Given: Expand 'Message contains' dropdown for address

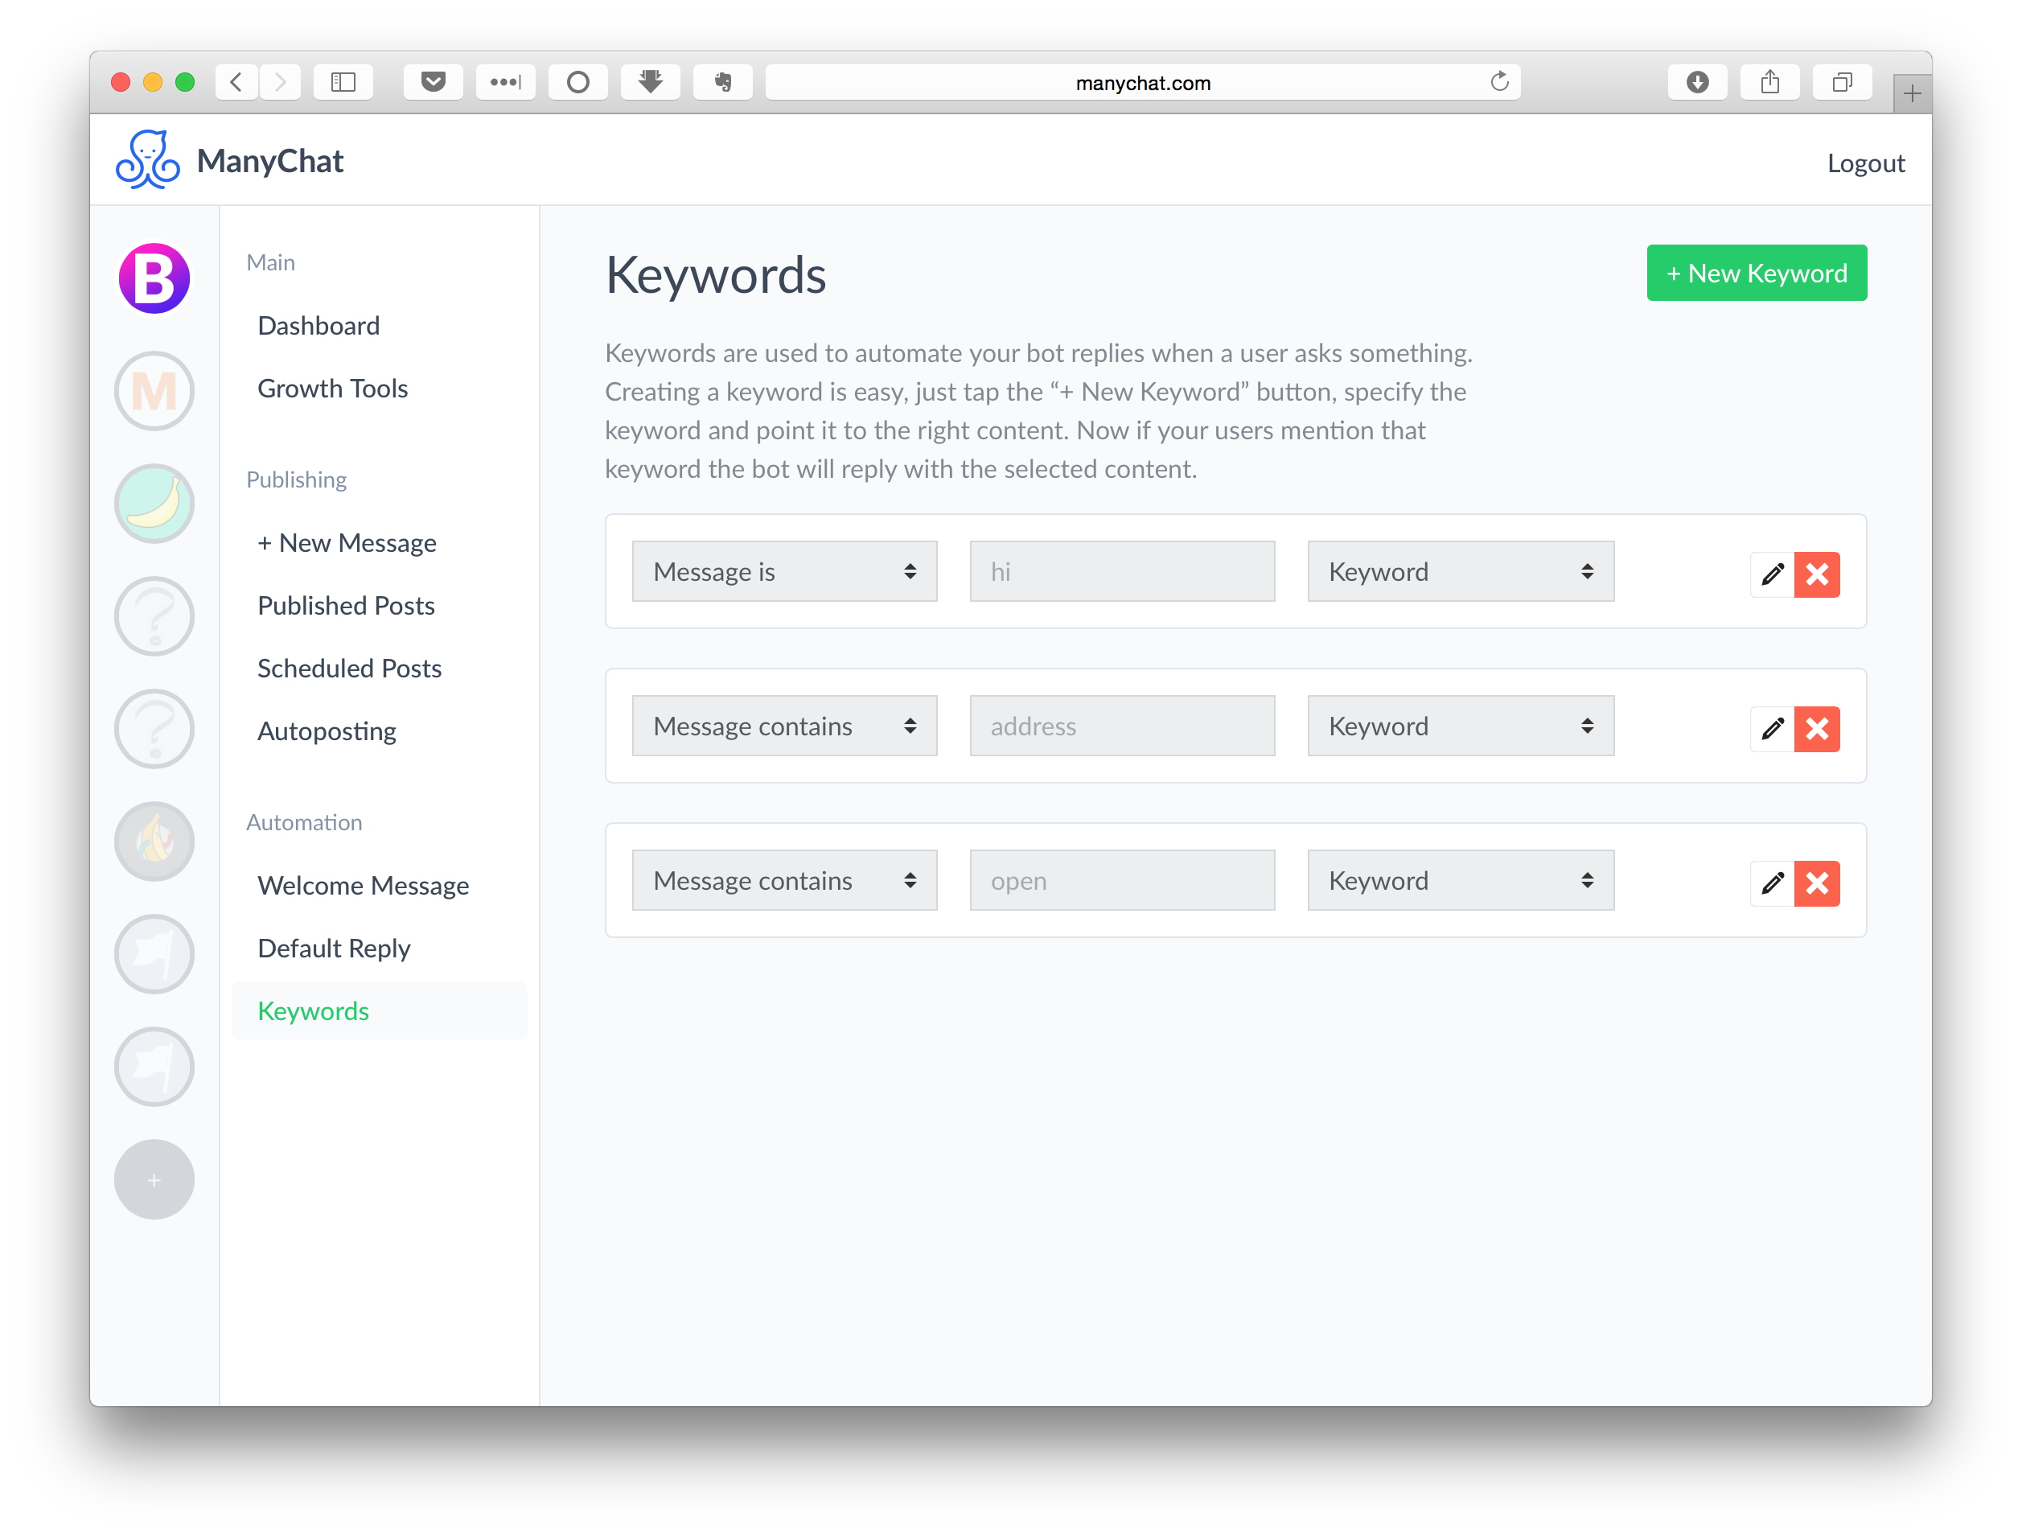Looking at the screenshot, I should [x=784, y=726].
